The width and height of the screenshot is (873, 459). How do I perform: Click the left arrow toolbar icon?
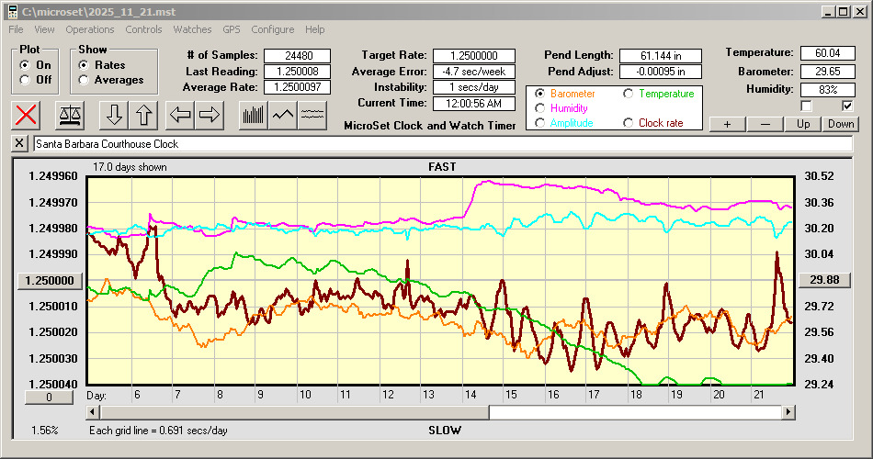pyautogui.click(x=180, y=115)
